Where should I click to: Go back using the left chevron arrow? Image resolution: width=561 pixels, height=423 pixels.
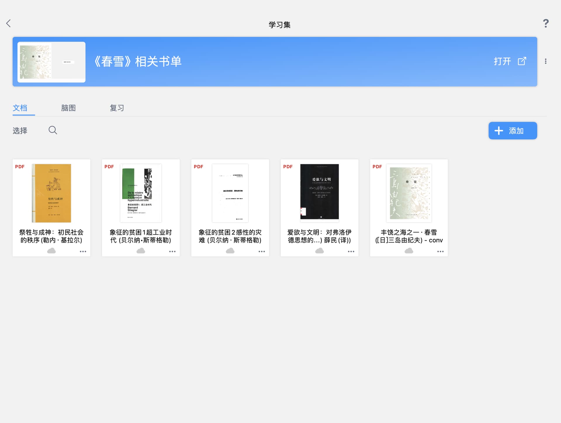pos(8,23)
